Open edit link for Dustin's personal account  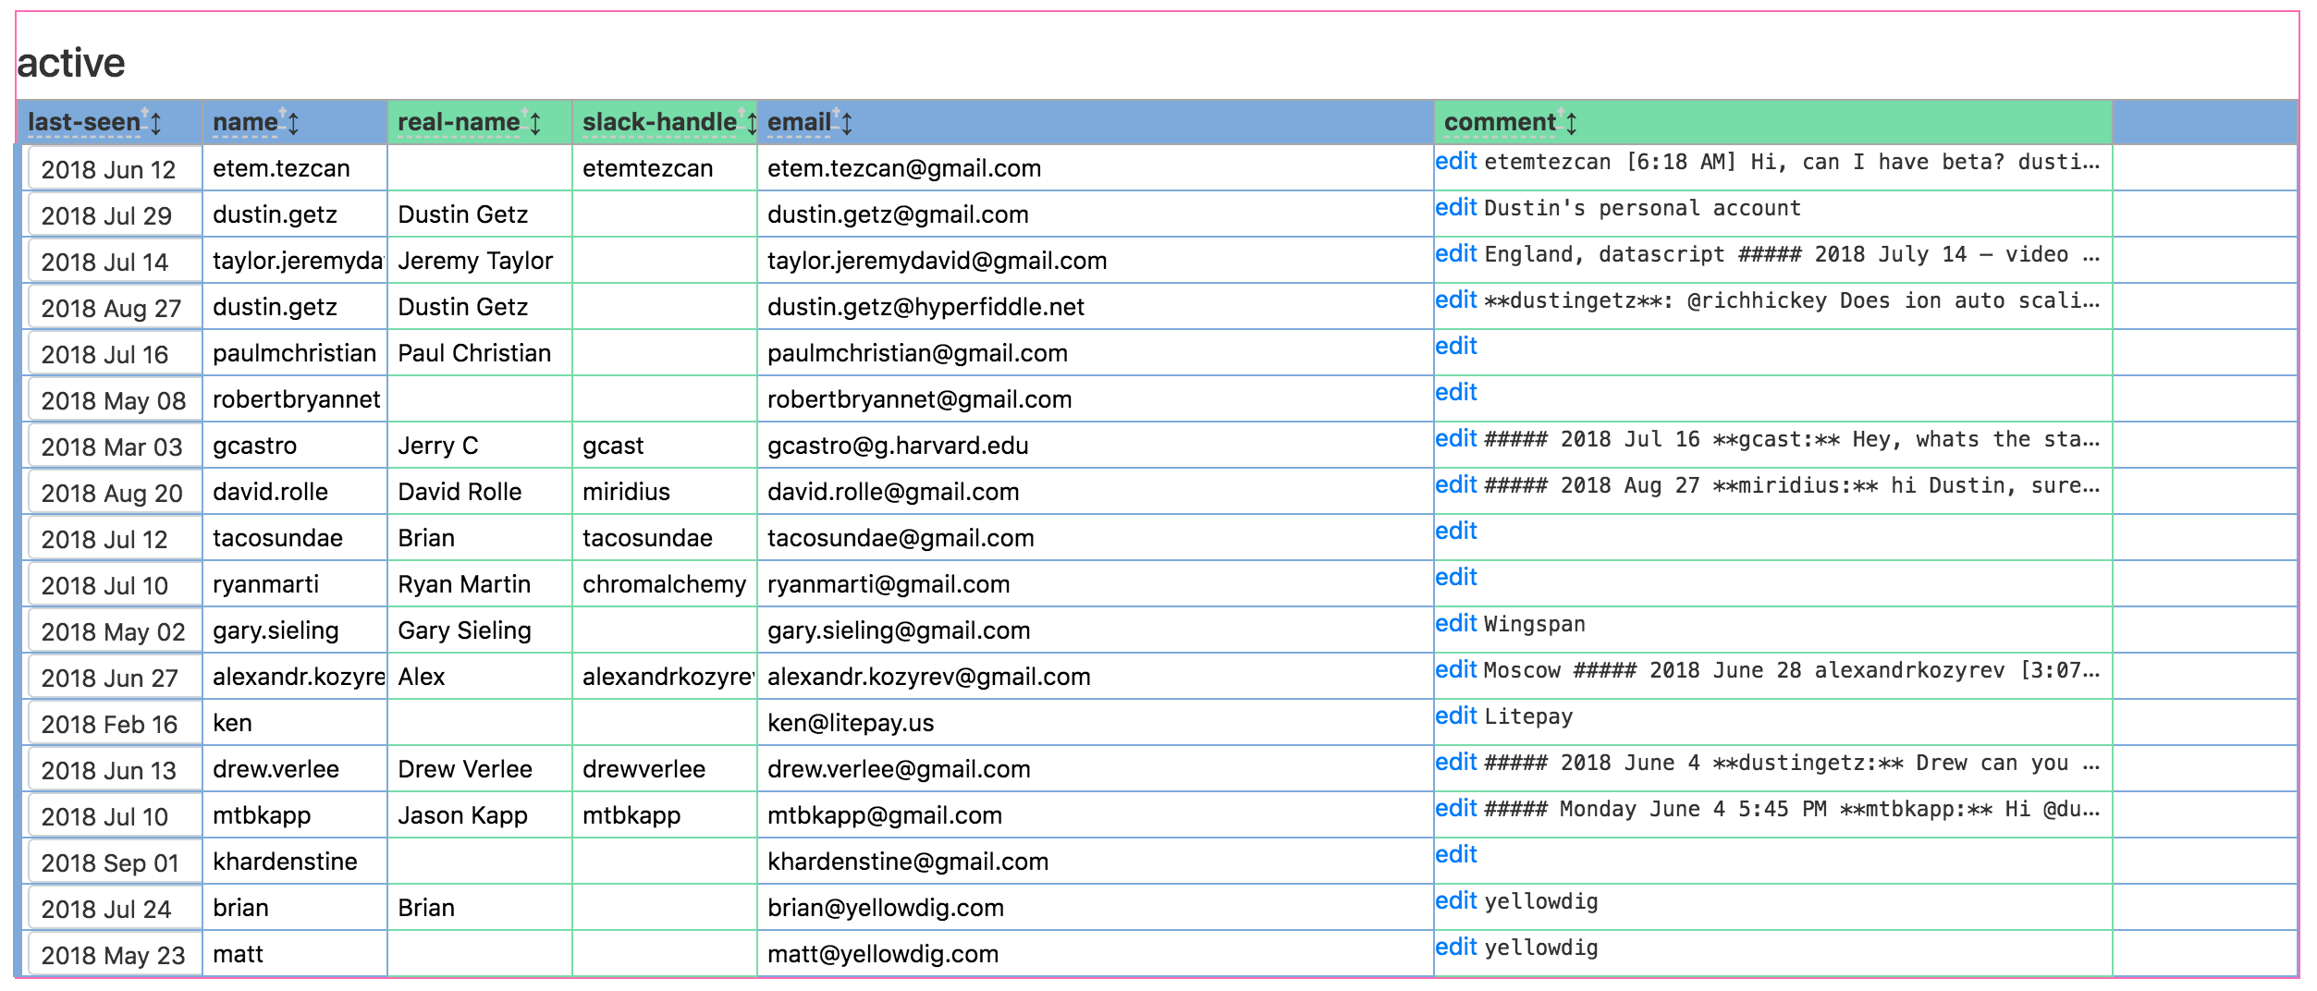pos(1456,208)
